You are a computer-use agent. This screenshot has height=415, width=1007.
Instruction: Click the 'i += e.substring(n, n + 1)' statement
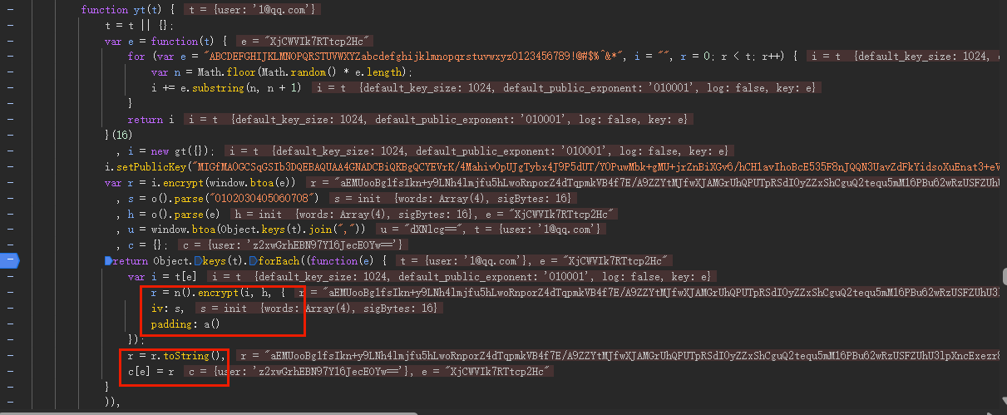click(225, 87)
